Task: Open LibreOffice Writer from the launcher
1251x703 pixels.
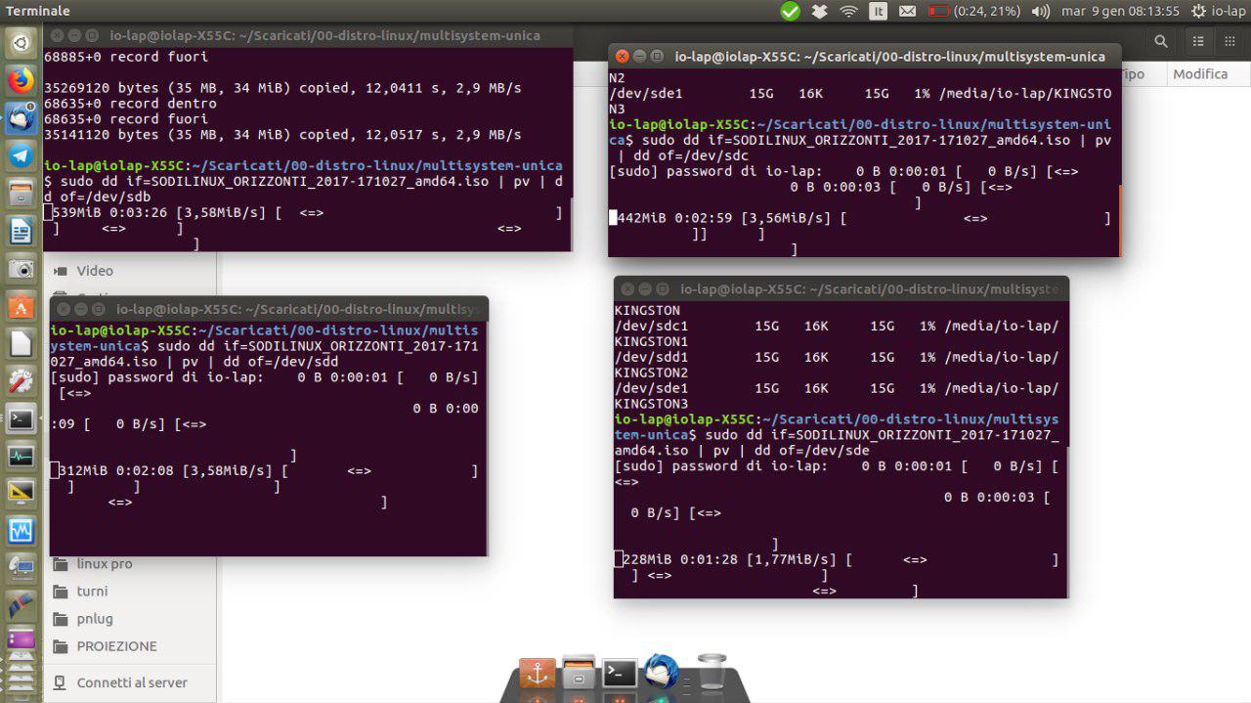Action: [21, 232]
